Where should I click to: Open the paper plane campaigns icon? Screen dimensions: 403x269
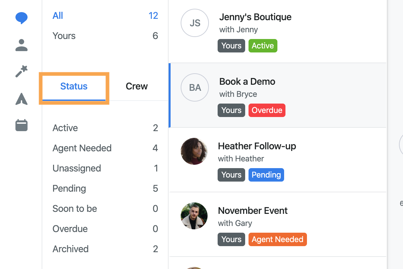coord(21,99)
